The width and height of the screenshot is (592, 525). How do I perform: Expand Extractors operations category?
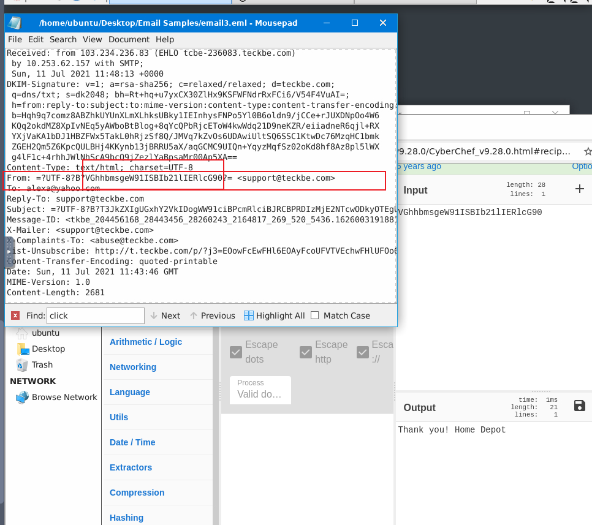click(x=131, y=467)
